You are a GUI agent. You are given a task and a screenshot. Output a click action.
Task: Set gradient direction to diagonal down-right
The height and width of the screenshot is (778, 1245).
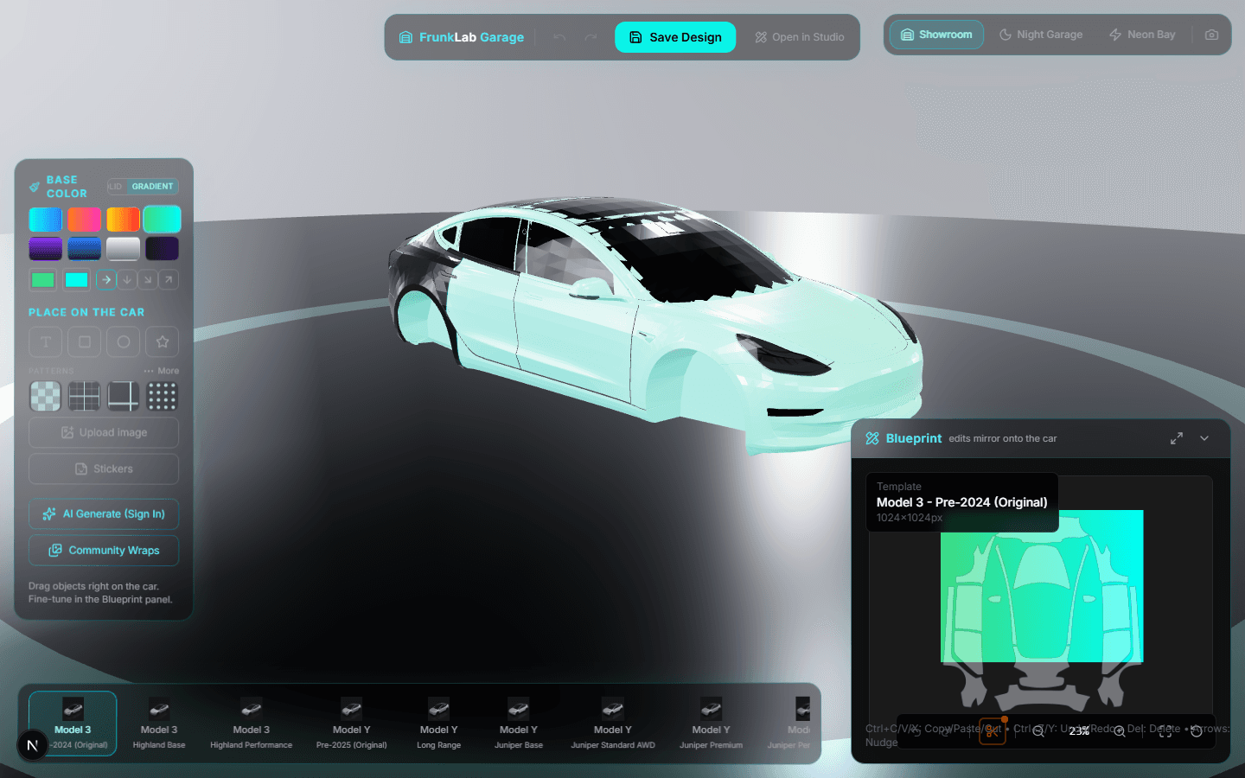point(148,279)
